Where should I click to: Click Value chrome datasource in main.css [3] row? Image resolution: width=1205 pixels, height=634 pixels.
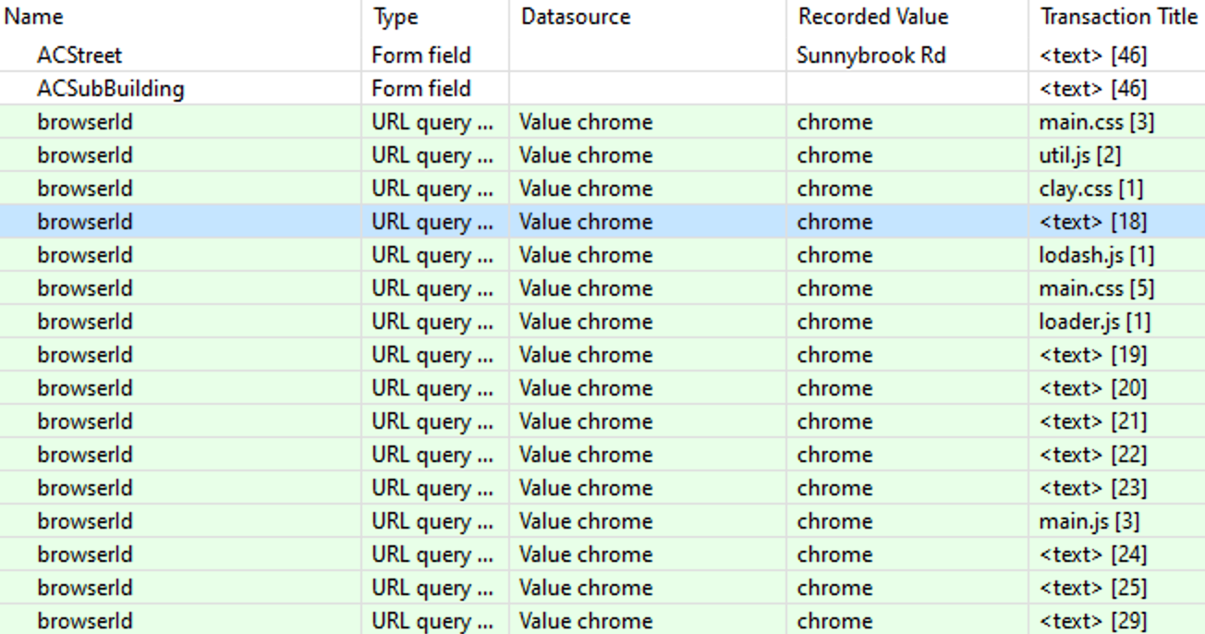point(586,122)
